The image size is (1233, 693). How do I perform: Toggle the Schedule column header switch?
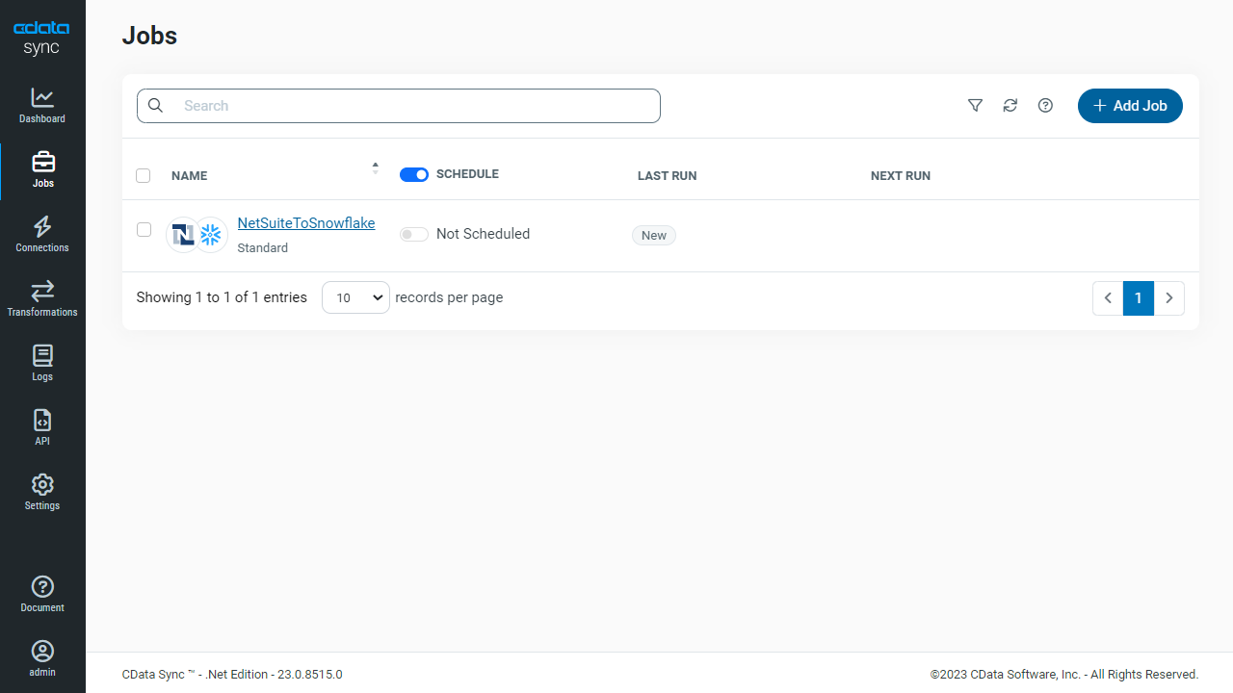point(414,174)
